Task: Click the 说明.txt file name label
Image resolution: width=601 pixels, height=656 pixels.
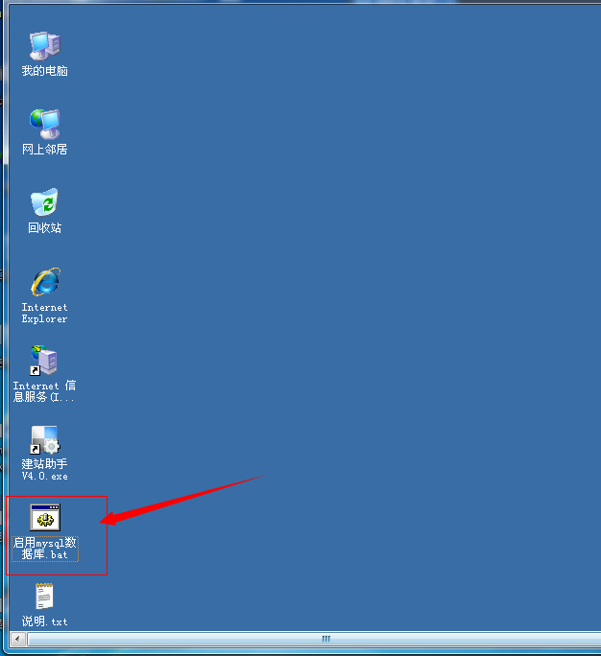Action: coord(44,621)
